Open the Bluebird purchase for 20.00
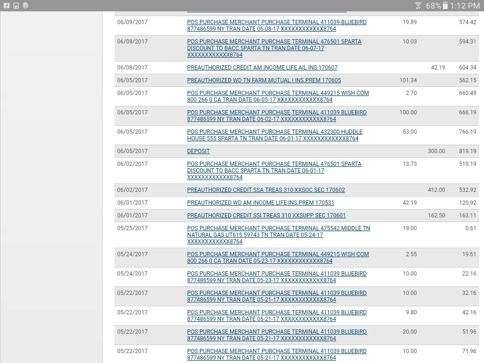Image resolution: width=484 pixels, height=363 pixels. 277,335
